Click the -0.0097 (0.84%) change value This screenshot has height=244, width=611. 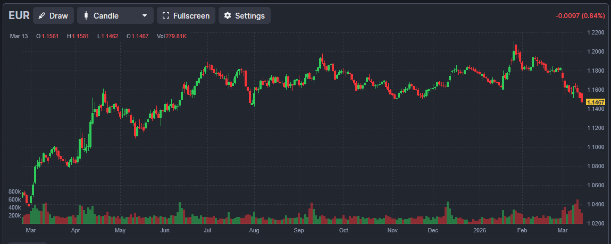pyautogui.click(x=580, y=16)
